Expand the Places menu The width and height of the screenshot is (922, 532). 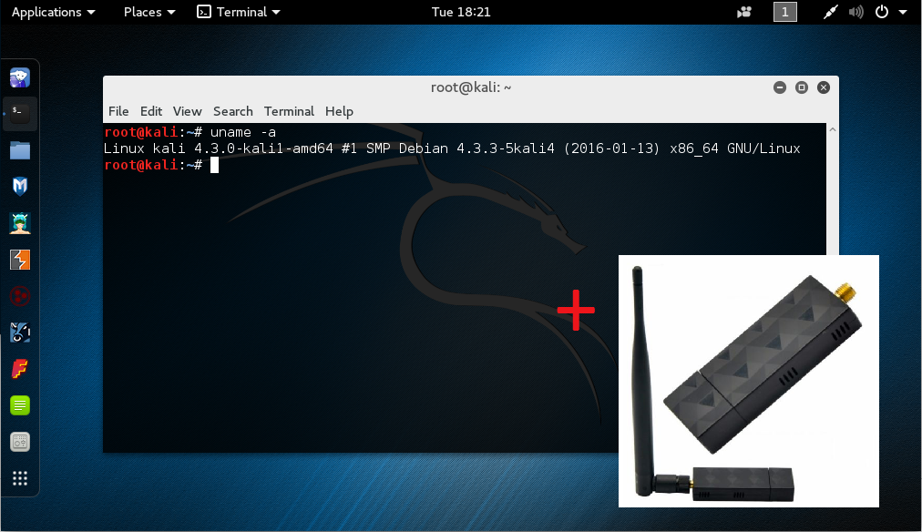click(x=148, y=12)
